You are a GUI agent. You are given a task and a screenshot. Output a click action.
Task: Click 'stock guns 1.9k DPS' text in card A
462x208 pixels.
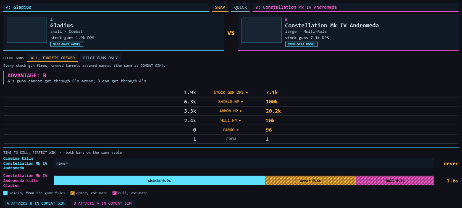point(72,38)
